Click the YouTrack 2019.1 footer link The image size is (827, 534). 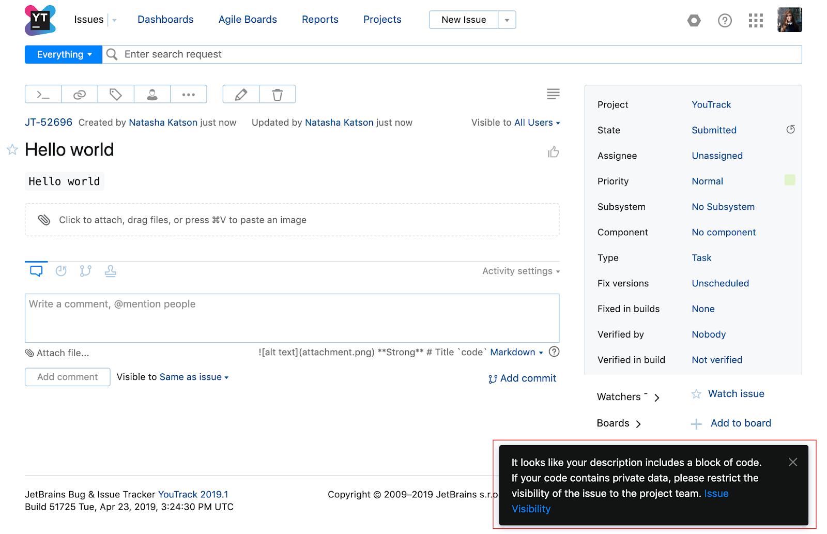click(193, 495)
